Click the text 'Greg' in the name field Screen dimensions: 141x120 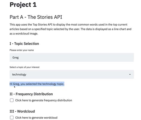[x=15, y=58]
